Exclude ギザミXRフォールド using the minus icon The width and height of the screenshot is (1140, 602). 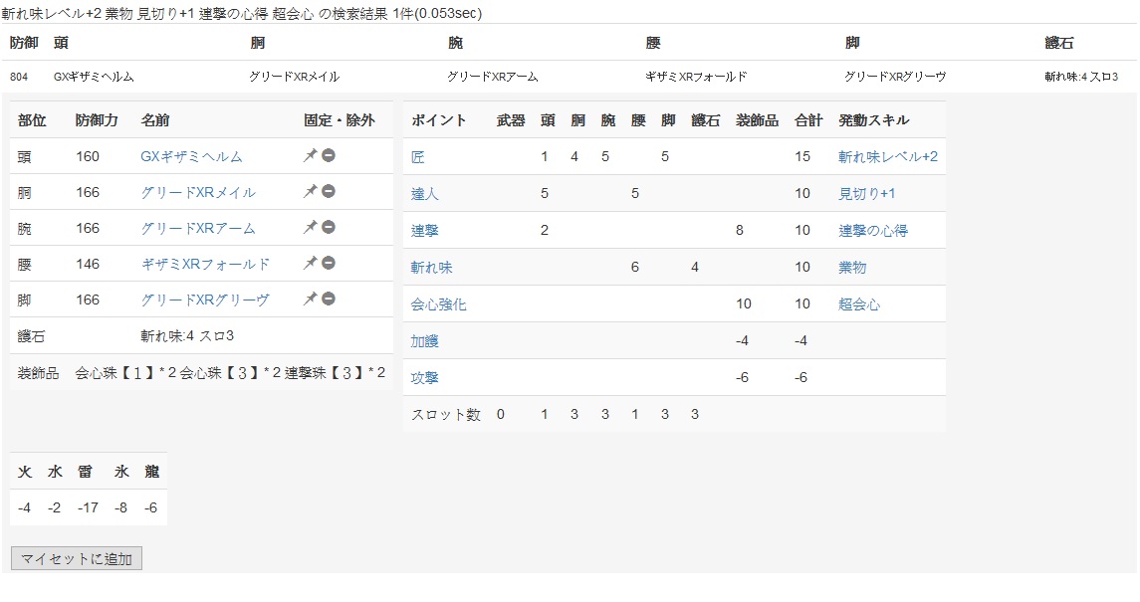[328, 263]
